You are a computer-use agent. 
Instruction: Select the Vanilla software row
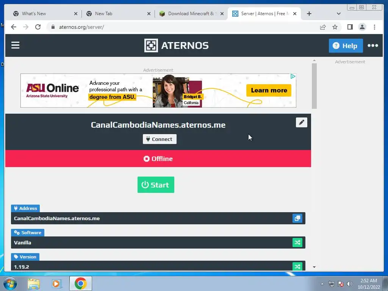(x=158, y=242)
